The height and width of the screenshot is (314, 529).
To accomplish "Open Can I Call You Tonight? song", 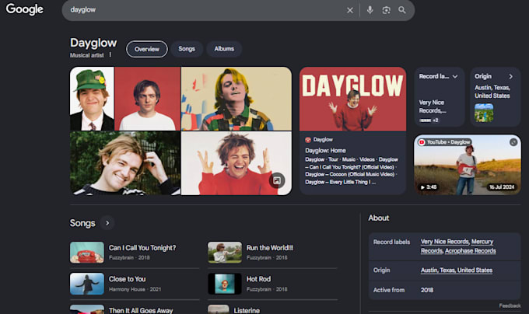I will [142, 248].
